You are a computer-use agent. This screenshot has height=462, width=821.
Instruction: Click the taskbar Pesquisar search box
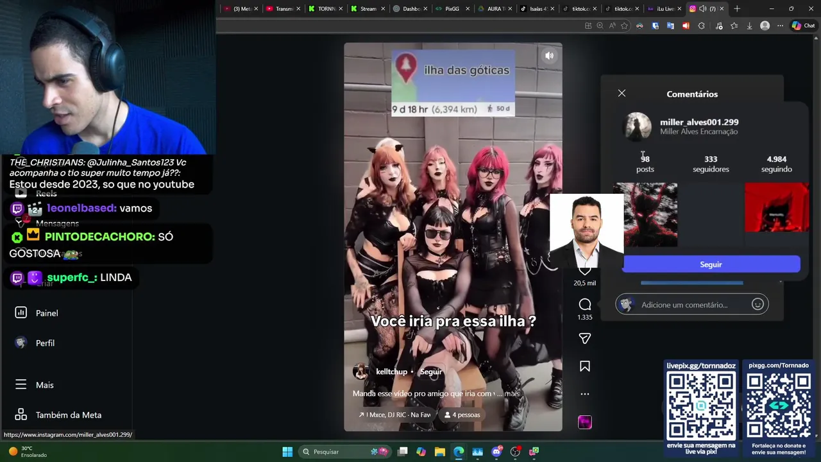coord(345,452)
